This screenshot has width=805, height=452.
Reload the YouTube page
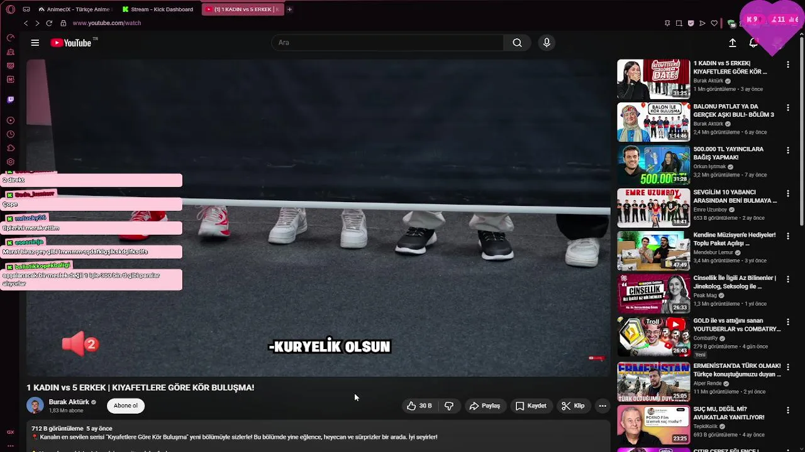pos(49,23)
